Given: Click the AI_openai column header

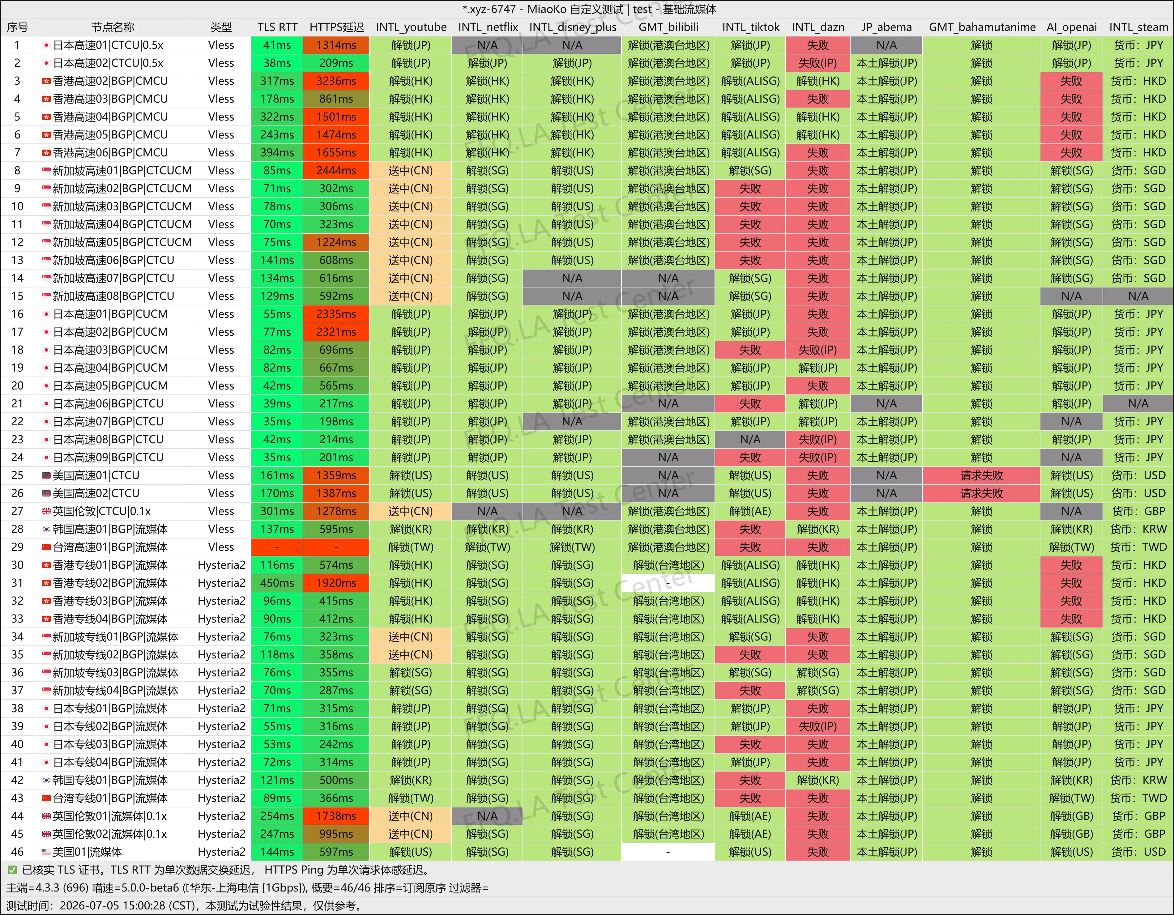Looking at the screenshot, I should (x=1071, y=27).
